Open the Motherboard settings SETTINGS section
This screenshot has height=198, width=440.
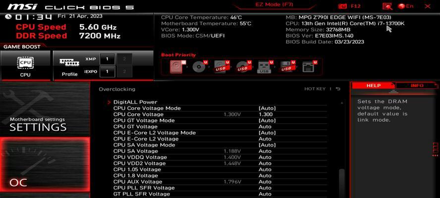point(45,109)
